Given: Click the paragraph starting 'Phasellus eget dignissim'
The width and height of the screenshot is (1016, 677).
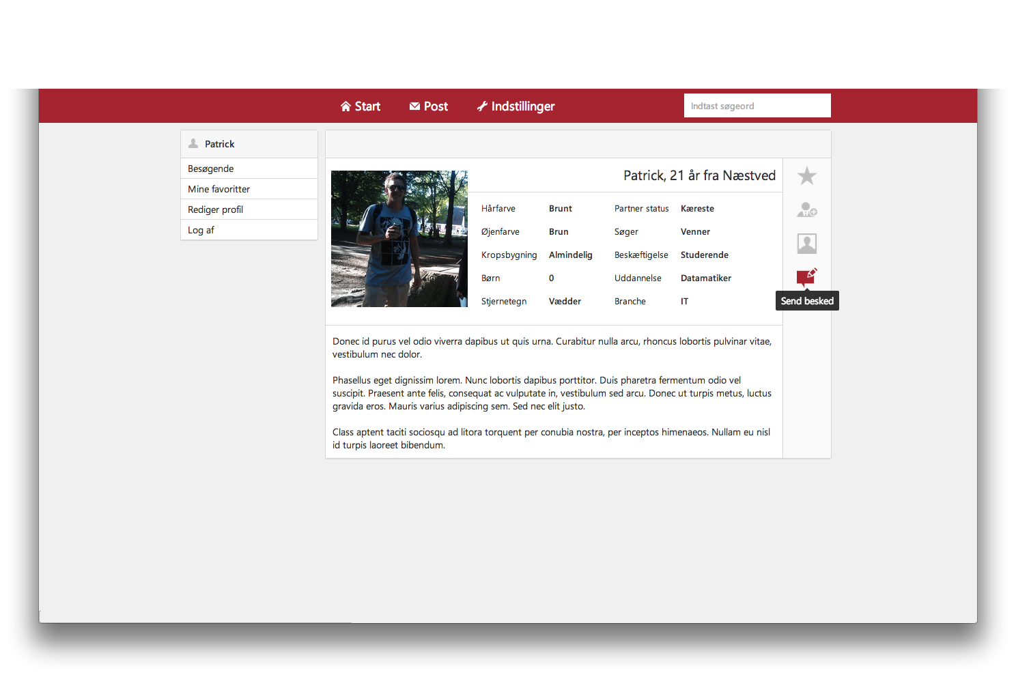Looking at the screenshot, I should pyautogui.click(x=552, y=393).
